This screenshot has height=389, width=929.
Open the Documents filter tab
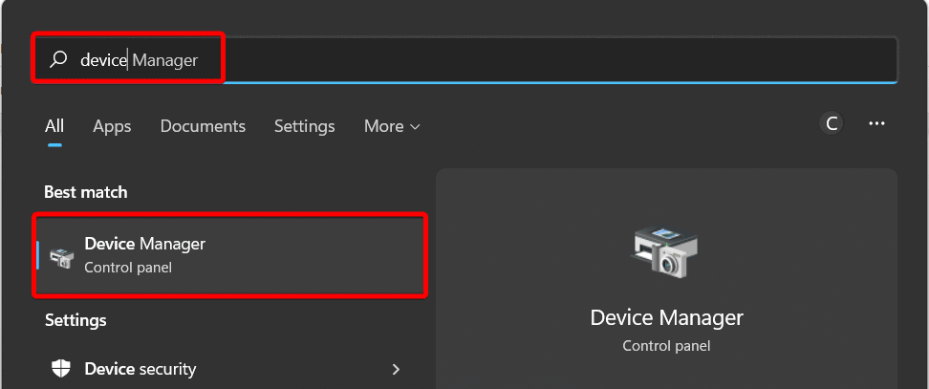(203, 126)
